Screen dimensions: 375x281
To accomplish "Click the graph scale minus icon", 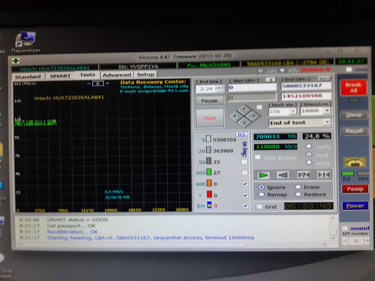I will pyautogui.click(x=89, y=83).
